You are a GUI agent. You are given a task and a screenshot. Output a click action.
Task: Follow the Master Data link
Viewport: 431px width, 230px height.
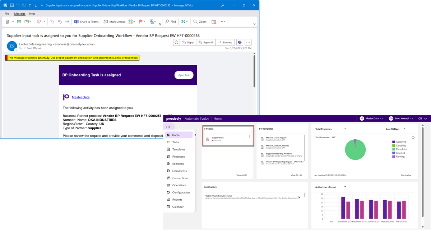[81, 97]
